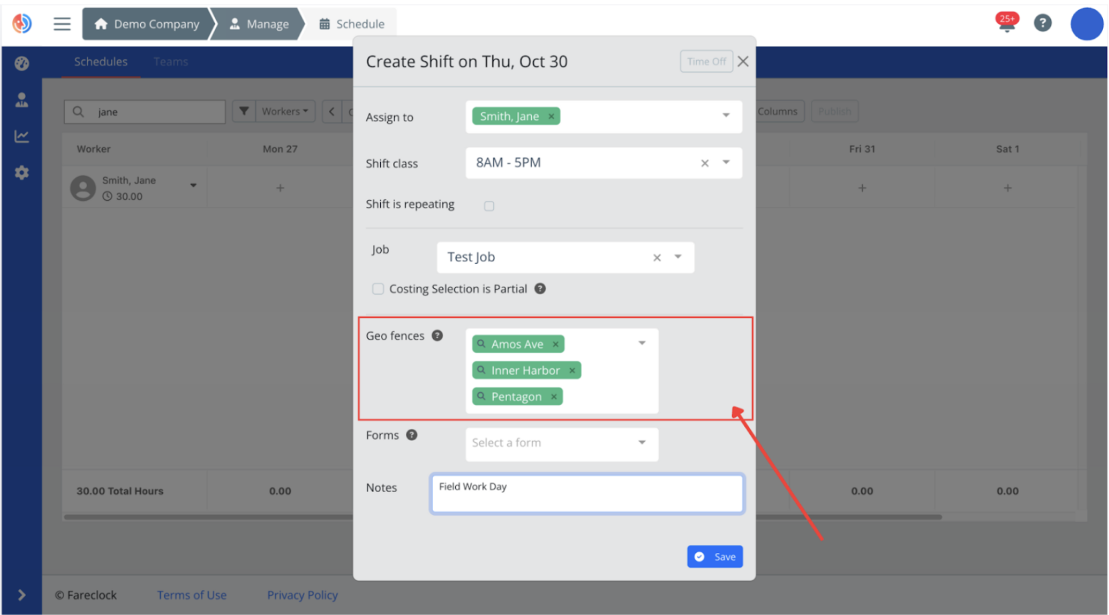
Task: Click the Fareclock logo top left
Action: (x=21, y=23)
